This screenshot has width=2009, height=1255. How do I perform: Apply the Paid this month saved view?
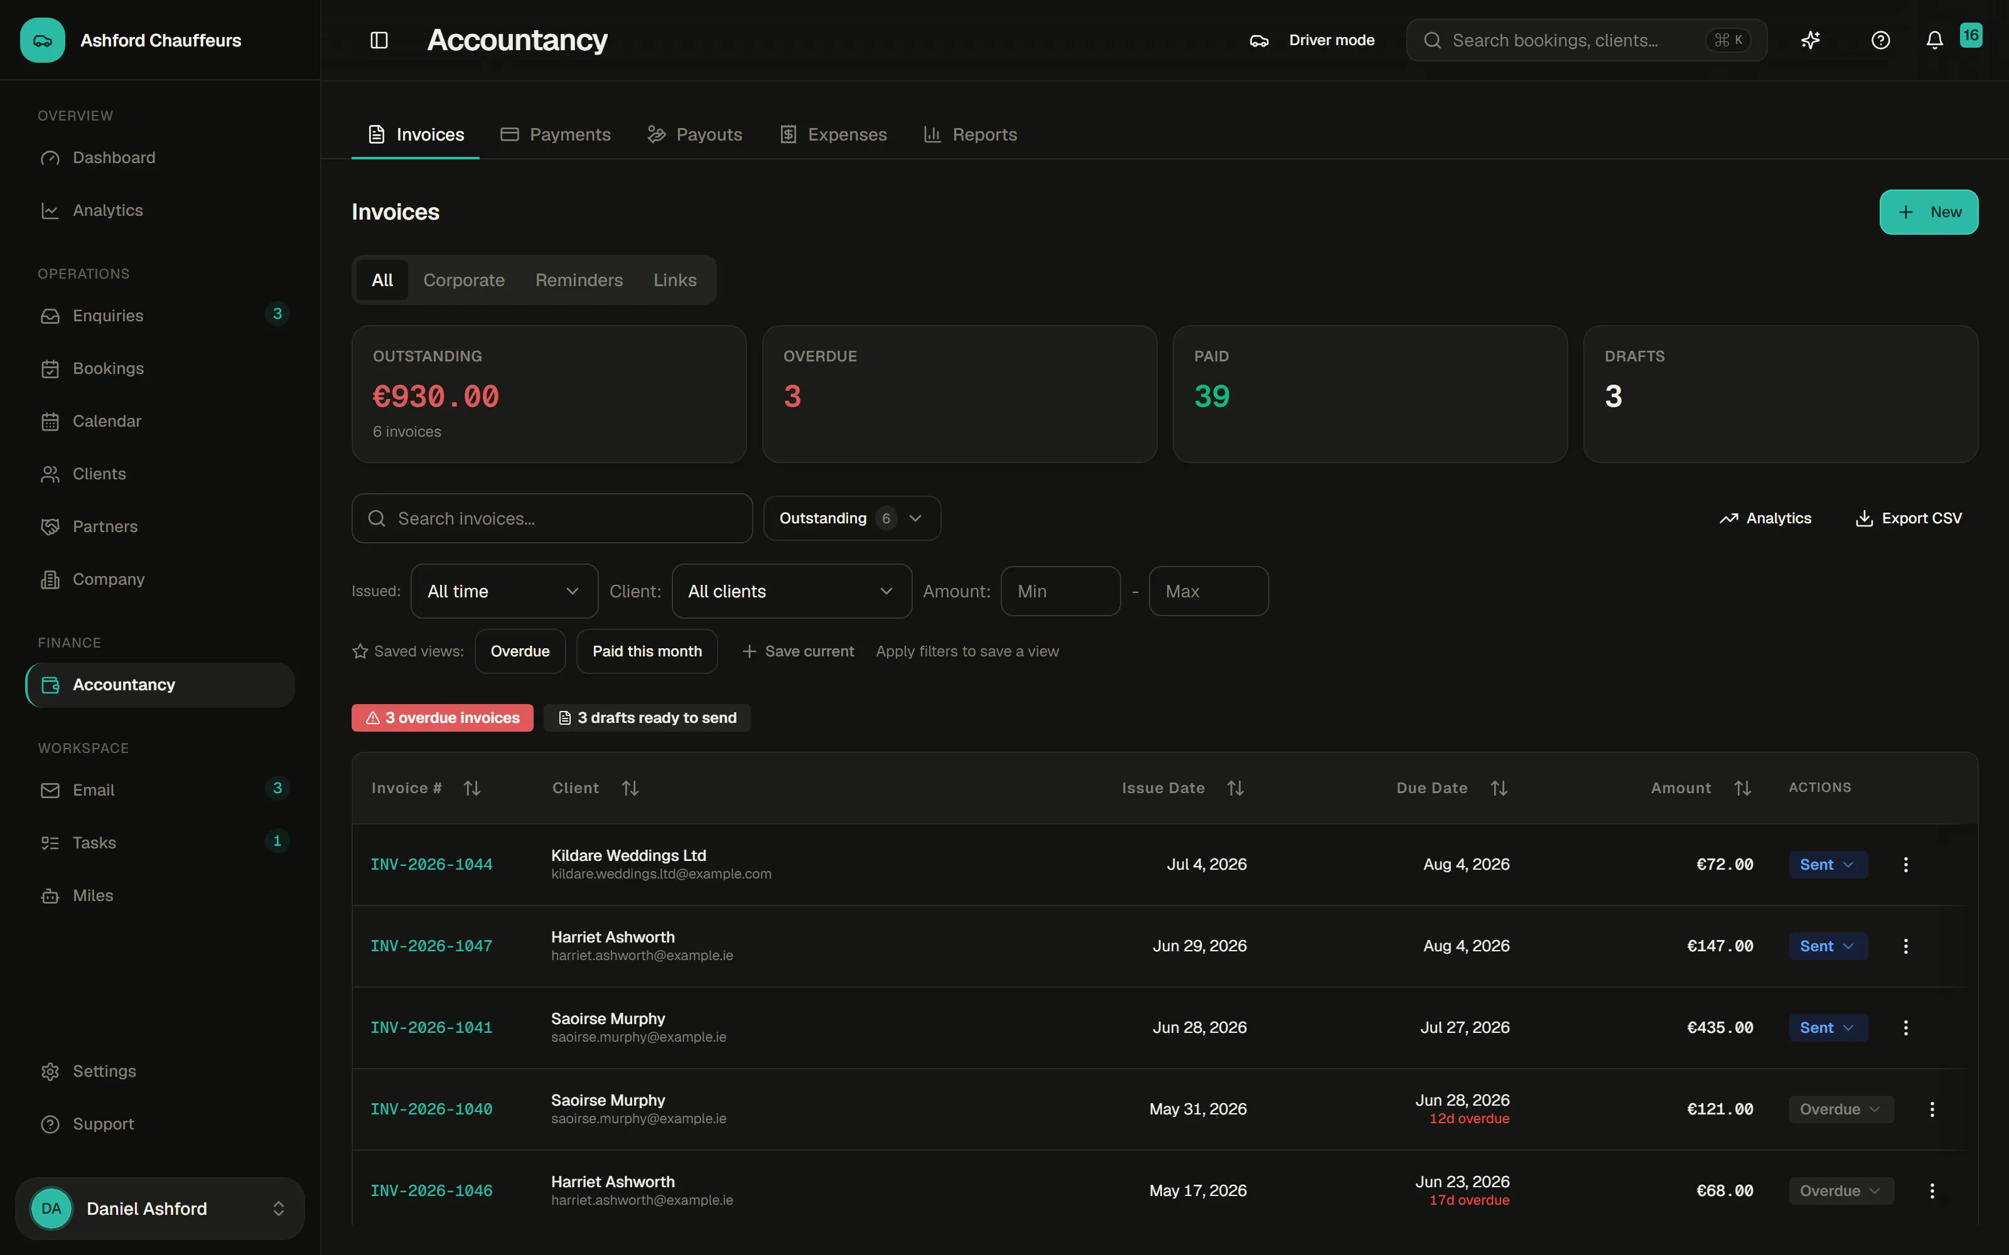point(647,651)
